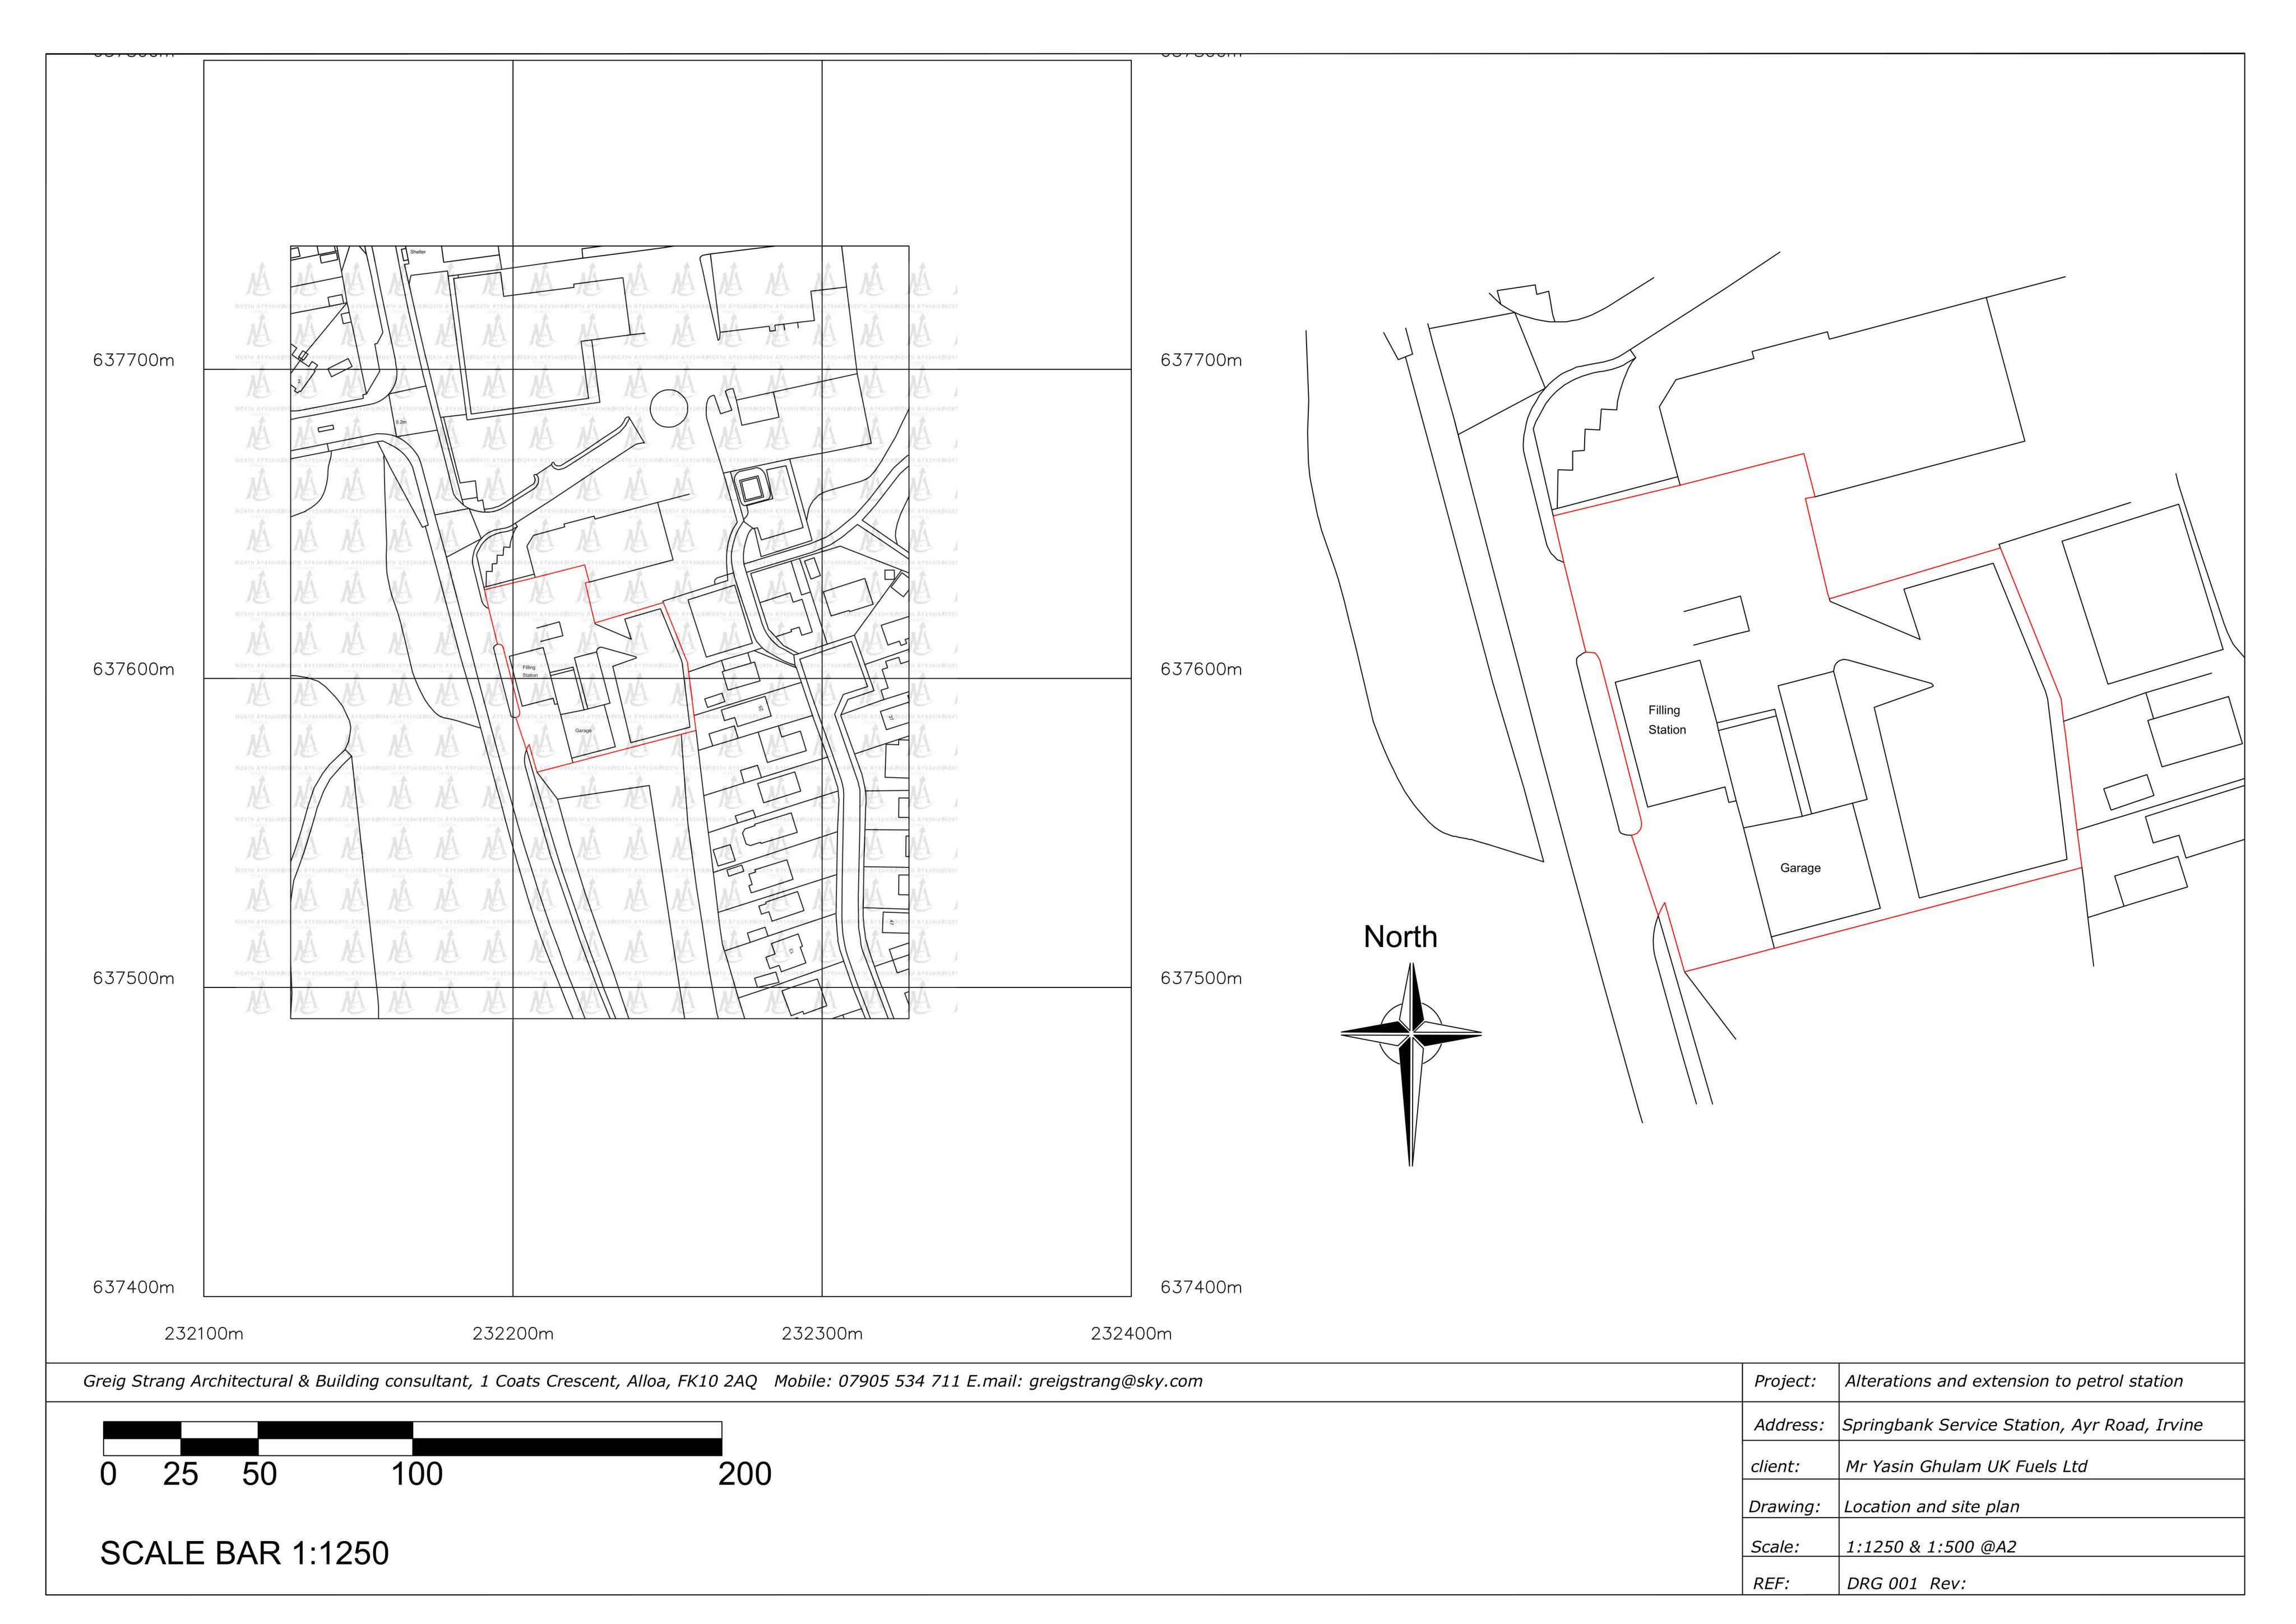Click the '100' mark on the scale bar
The width and height of the screenshot is (2296, 1624).
[x=416, y=1474]
